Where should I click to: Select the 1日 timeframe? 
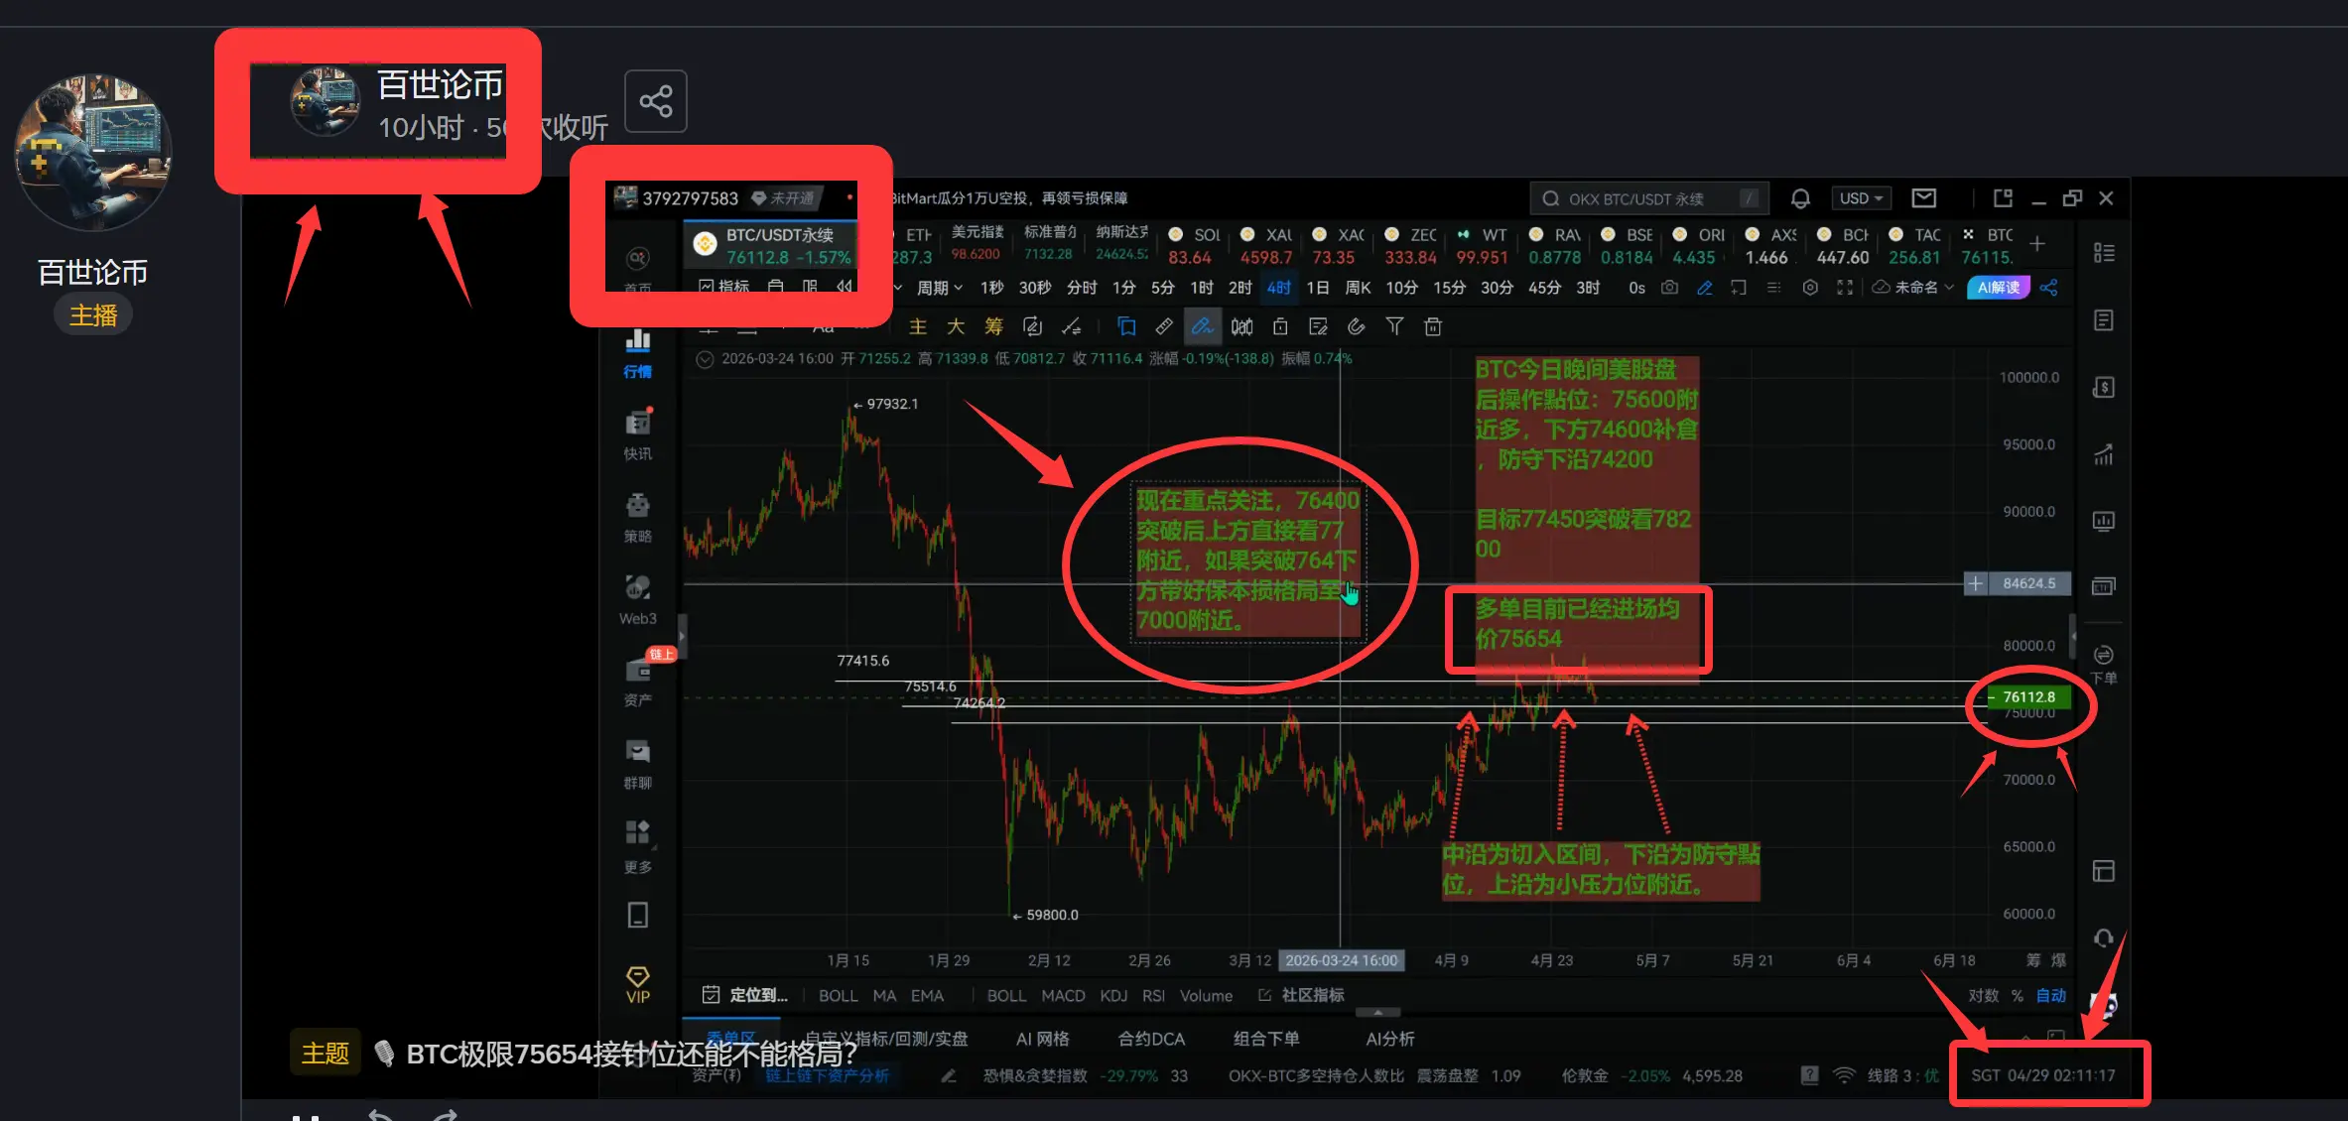(x=1317, y=288)
